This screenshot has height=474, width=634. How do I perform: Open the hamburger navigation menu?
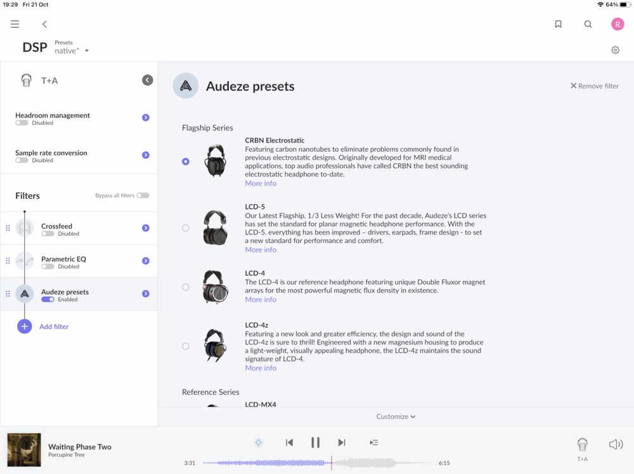tap(15, 24)
